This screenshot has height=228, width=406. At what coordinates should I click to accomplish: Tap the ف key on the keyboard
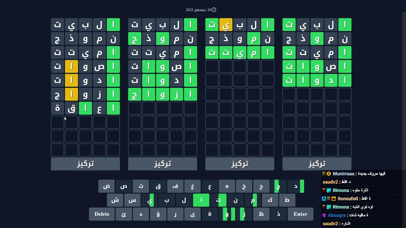pos(175,186)
